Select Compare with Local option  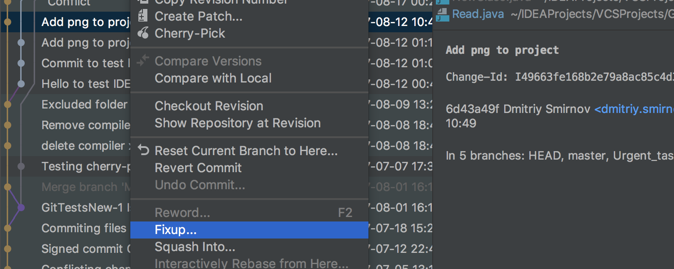tap(213, 78)
